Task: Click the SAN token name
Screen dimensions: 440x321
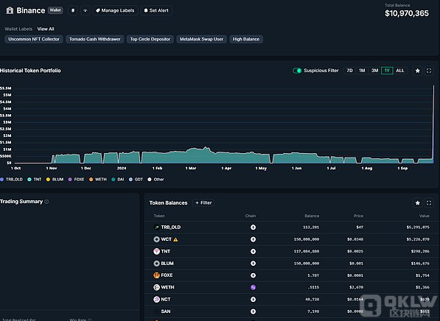Action: tap(166, 311)
